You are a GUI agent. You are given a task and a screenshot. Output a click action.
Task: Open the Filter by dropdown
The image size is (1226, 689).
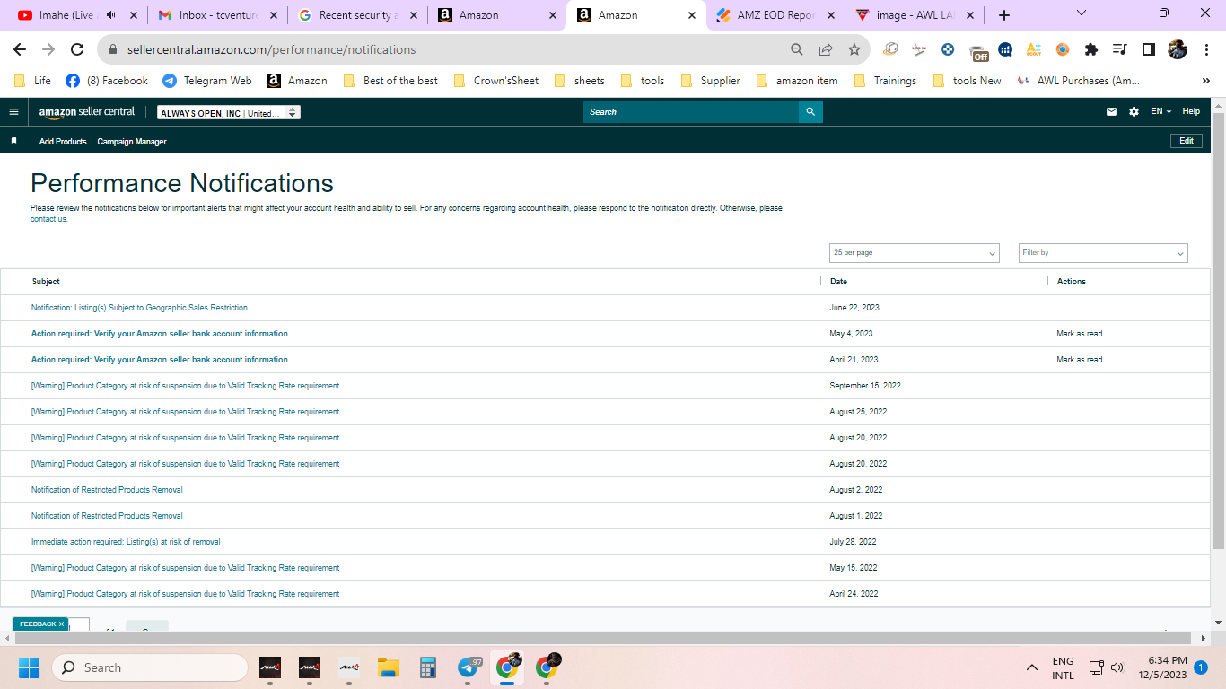pos(1103,253)
